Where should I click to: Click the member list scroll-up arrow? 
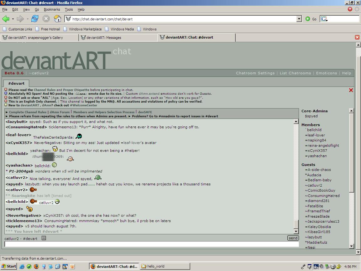point(351,111)
